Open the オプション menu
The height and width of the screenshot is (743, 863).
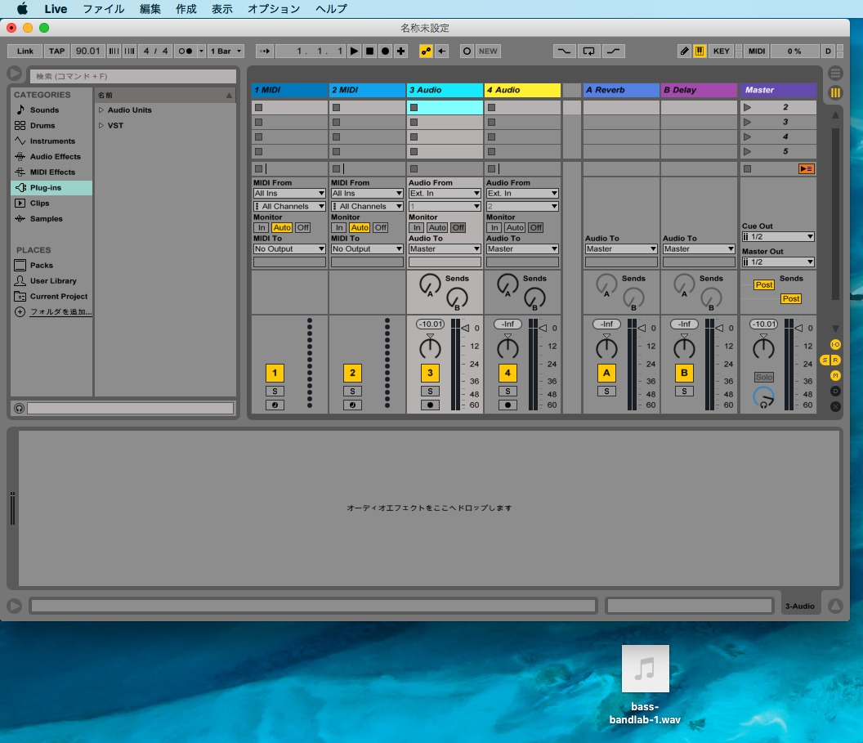click(x=274, y=9)
